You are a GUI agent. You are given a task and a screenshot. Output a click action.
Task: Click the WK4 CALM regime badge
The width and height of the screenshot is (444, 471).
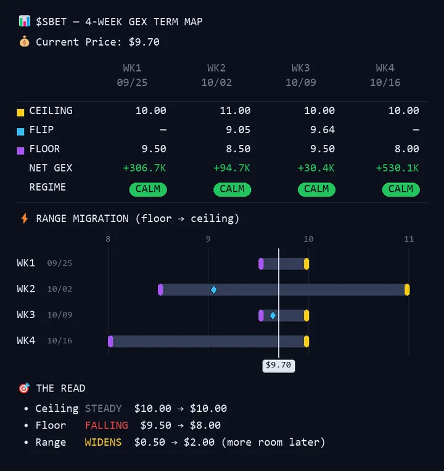point(401,189)
